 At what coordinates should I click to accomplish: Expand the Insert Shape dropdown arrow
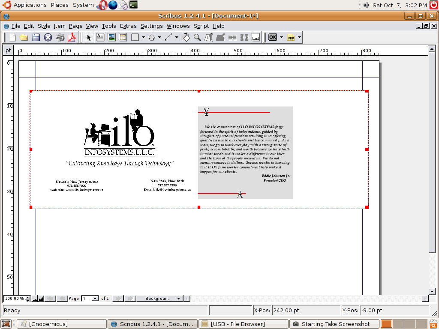pyautogui.click(x=143, y=37)
